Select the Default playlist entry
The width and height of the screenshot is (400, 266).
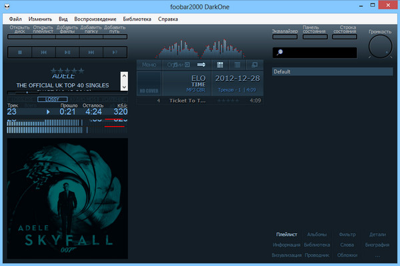(x=333, y=71)
